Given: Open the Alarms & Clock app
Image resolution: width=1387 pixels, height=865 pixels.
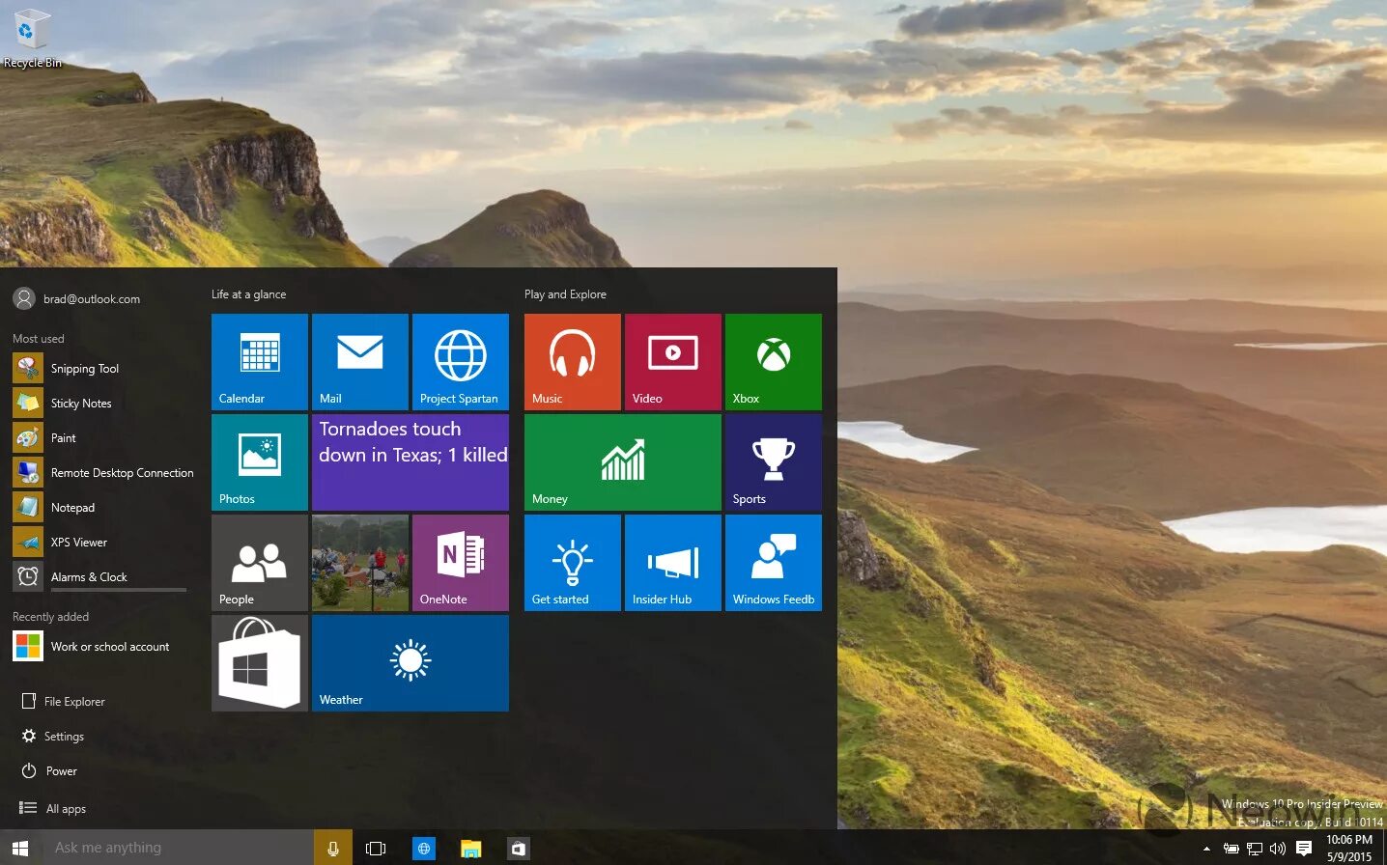Looking at the screenshot, I should point(89,576).
